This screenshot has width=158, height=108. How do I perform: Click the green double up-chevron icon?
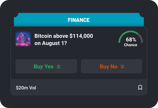click(x=58, y=67)
